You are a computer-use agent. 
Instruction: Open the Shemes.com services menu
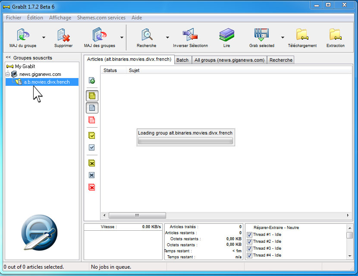click(101, 18)
